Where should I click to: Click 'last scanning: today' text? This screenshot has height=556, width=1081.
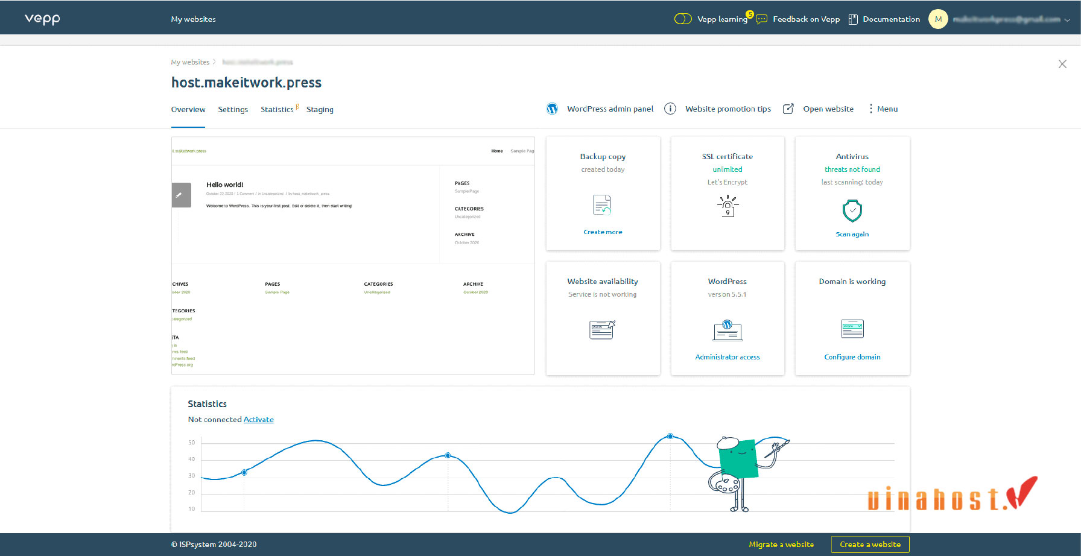[x=852, y=182]
